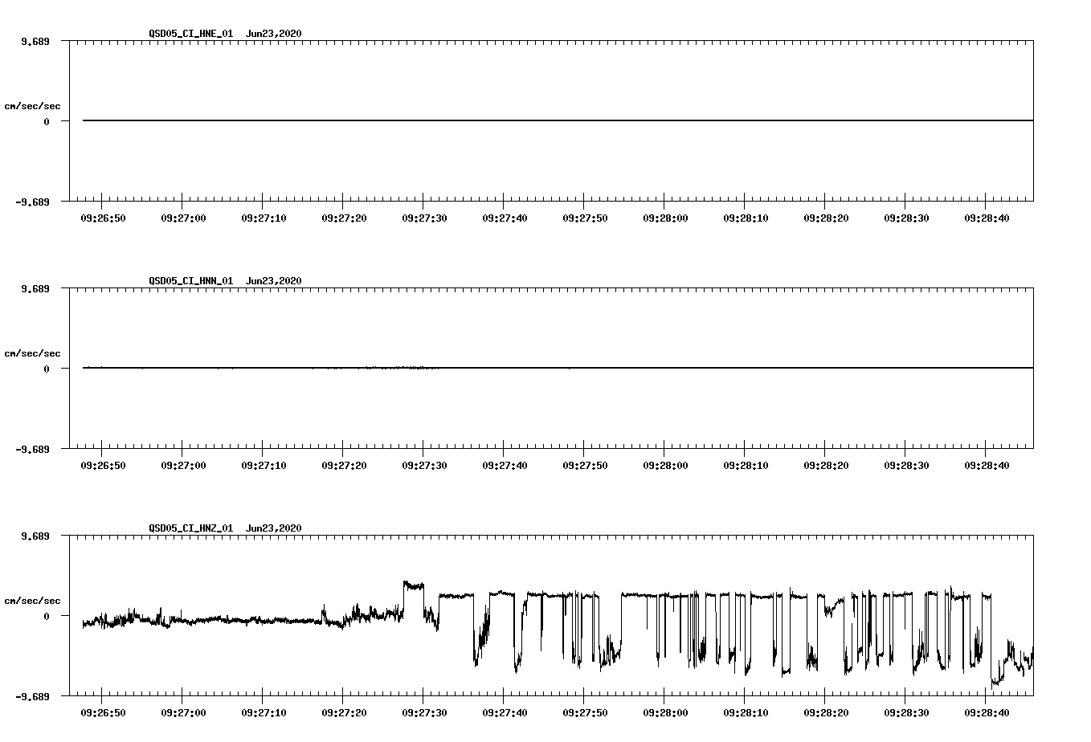This screenshot has height=742, width=1091.
Task: Click the 09:27:10 time label under HNZ plot
Action: tap(264, 712)
